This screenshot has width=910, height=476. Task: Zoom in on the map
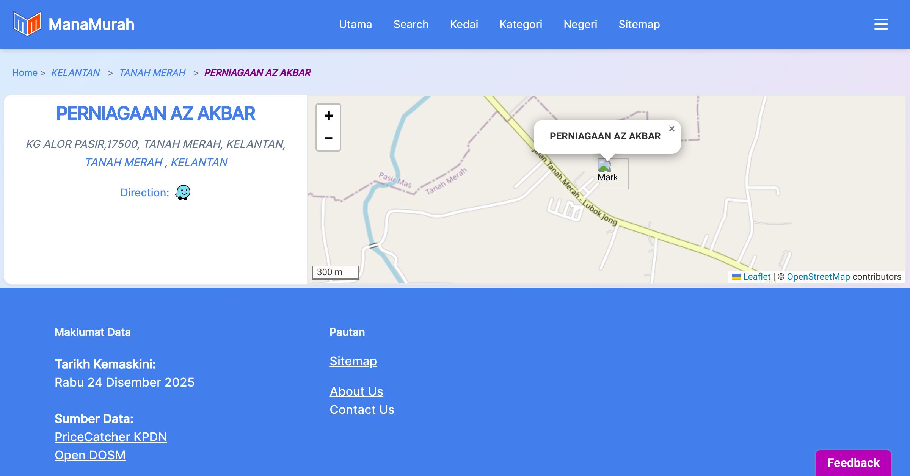[328, 116]
